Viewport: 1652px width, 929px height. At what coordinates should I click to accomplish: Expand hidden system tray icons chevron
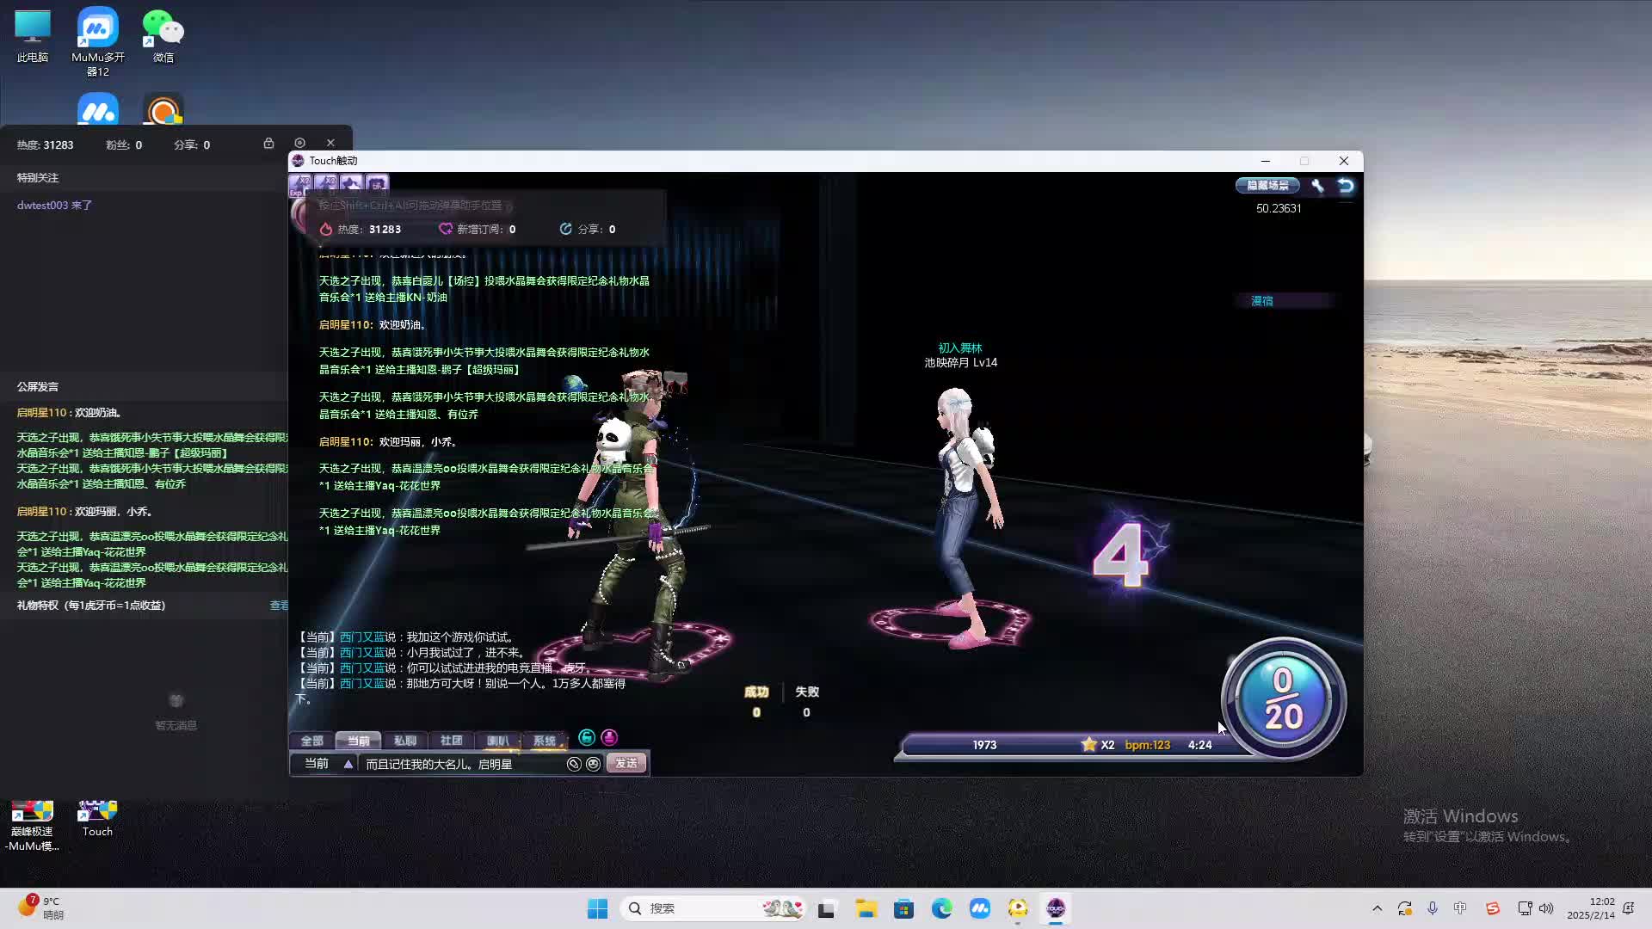point(1377,908)
